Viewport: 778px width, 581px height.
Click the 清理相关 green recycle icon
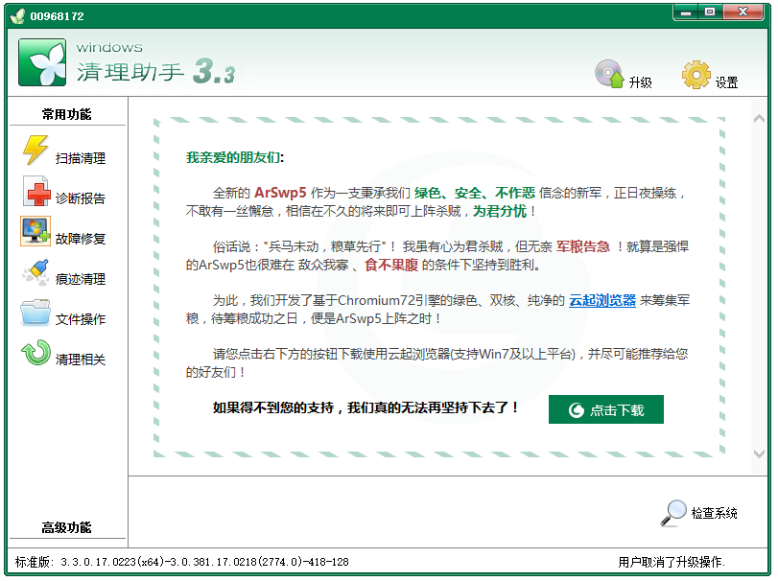pos(35,353)
